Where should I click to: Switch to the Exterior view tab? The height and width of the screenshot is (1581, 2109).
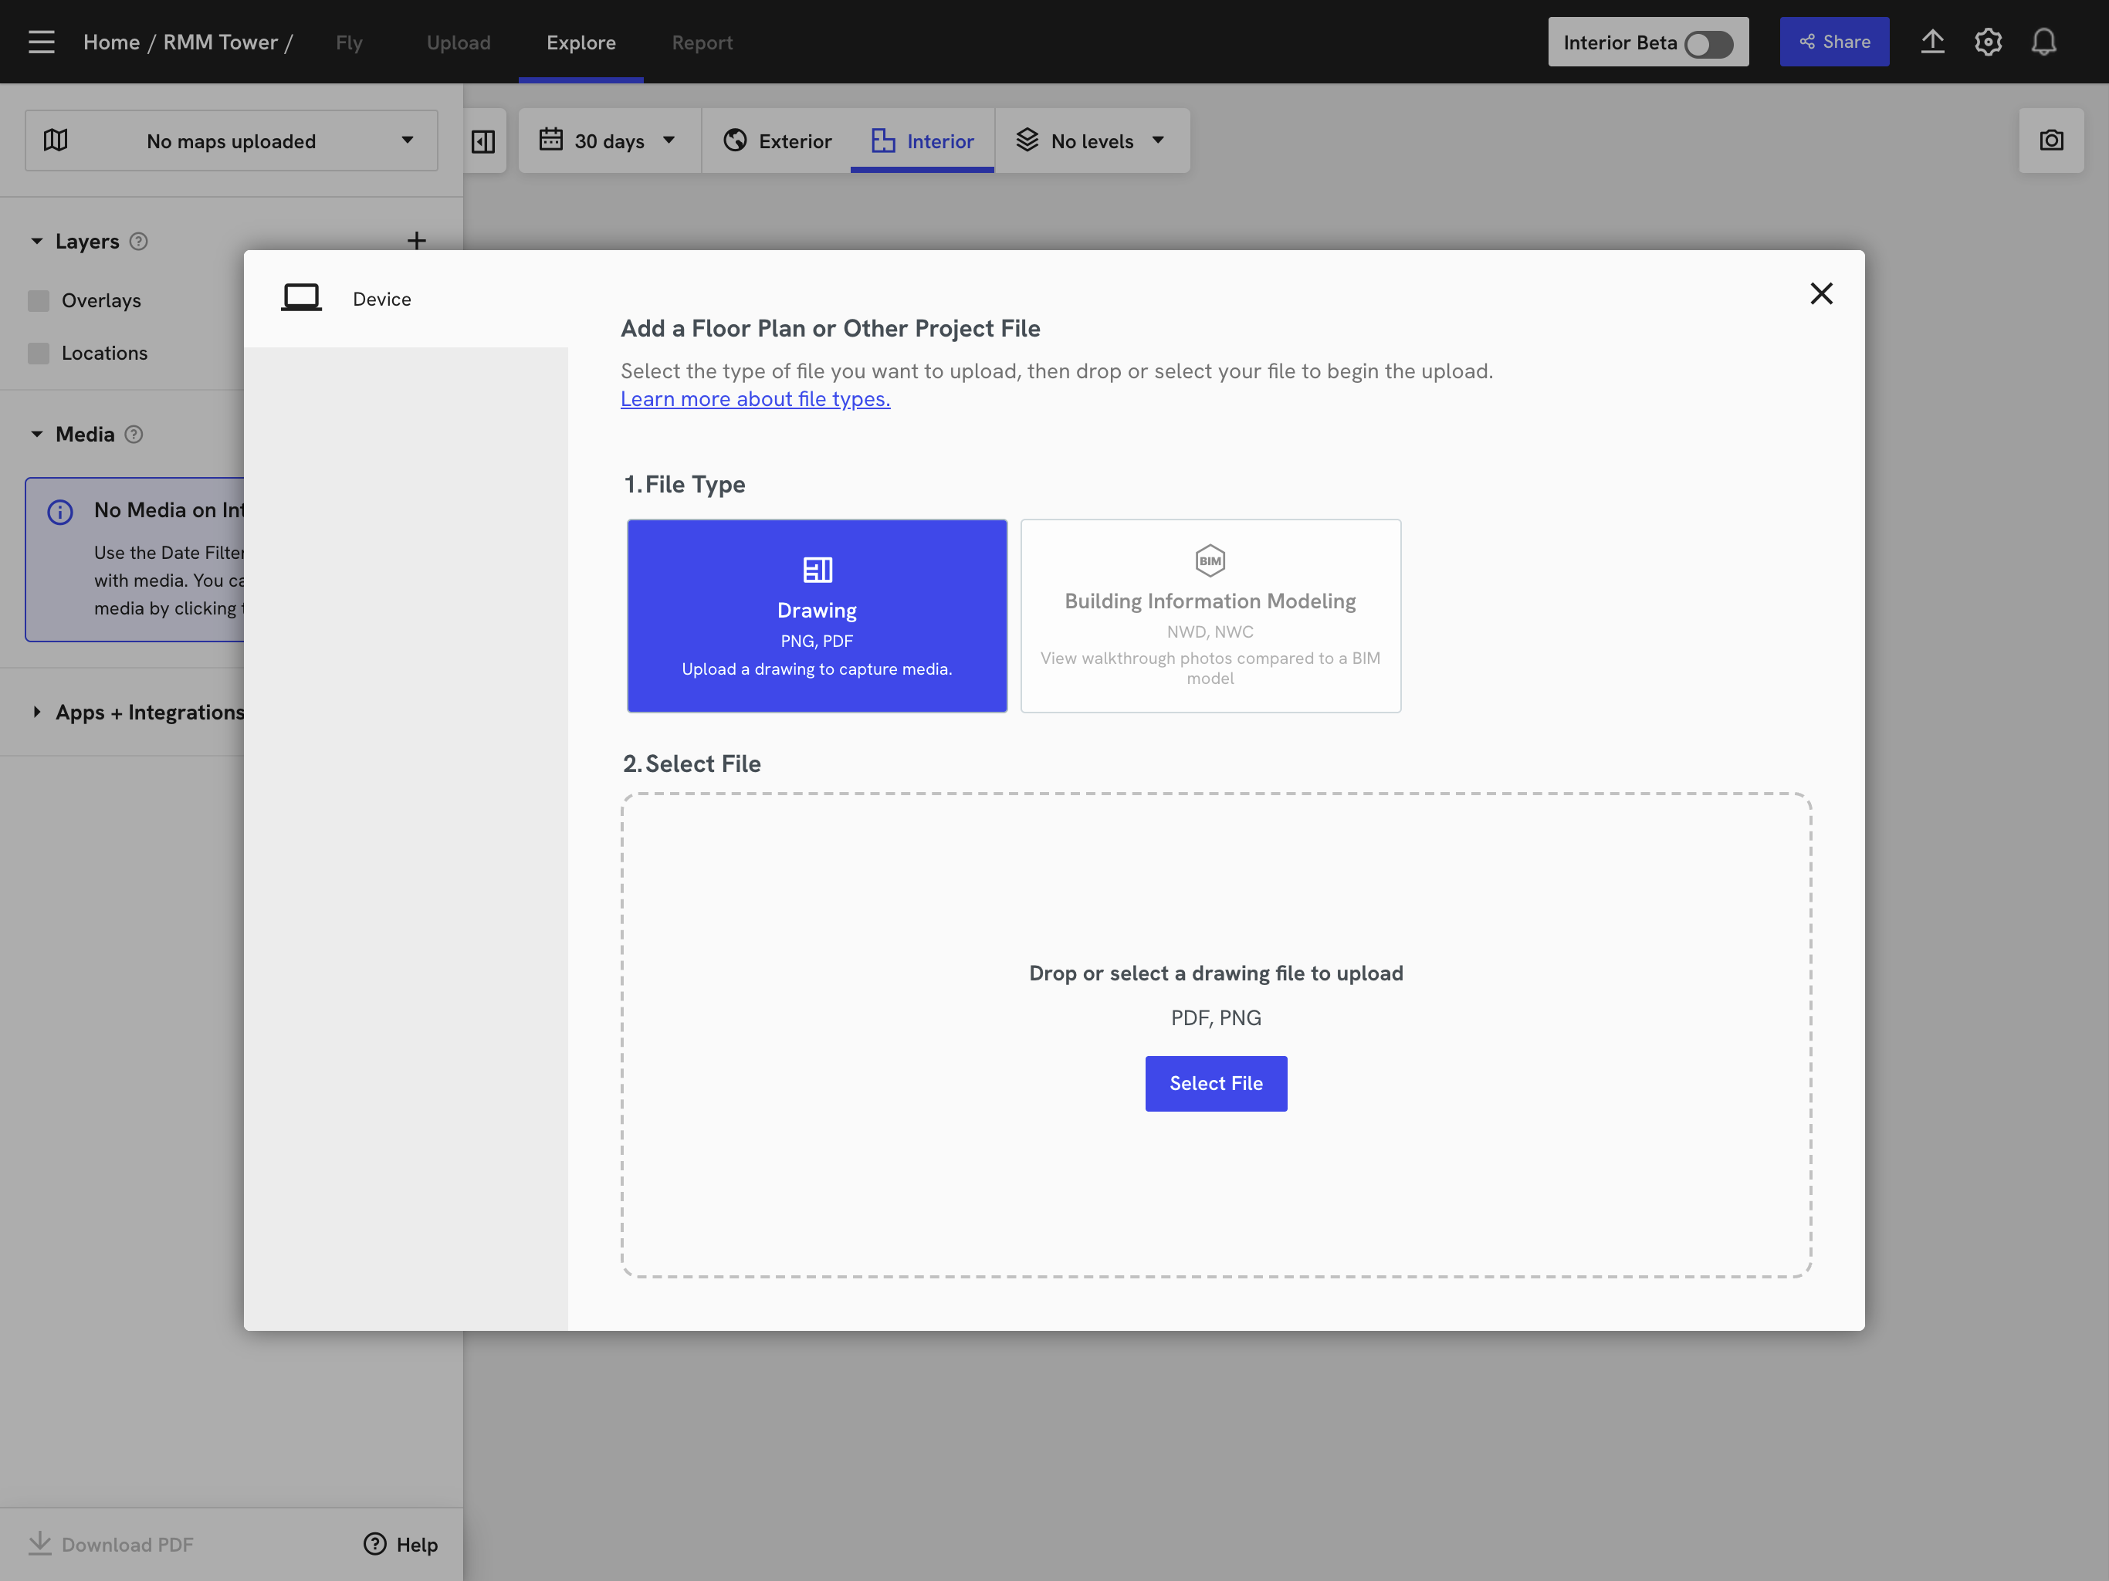[x=777, y=141]
